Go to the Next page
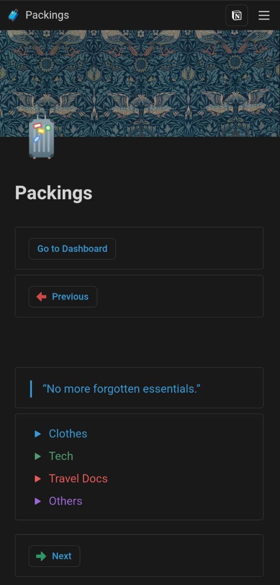Screen dimensions: 280x585 pos(62,556)
